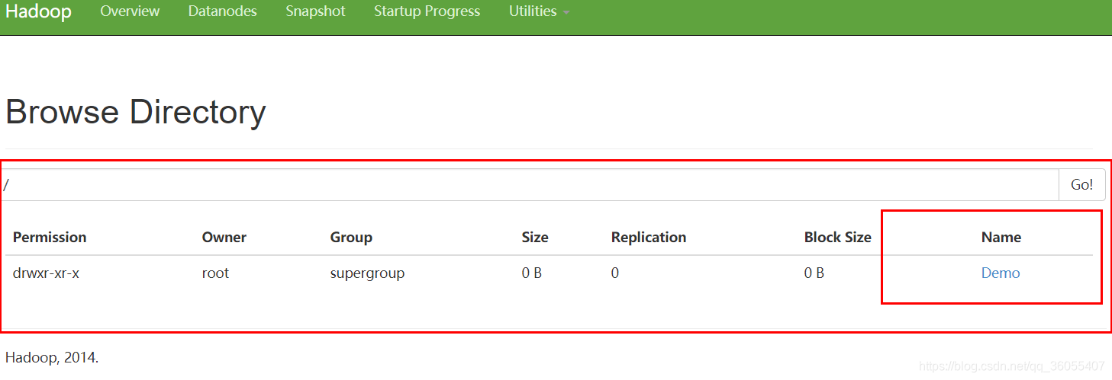
Task: Open the Demo directory link
Action: pos(1001,273)
